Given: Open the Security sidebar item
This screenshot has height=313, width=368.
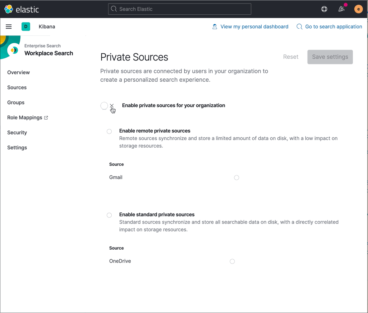Looking at the screenshot, I should click(x=17, y=133).
